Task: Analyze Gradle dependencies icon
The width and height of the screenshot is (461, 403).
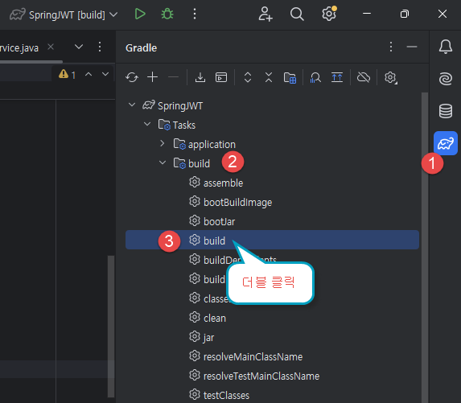Action: tap(315, 78)
